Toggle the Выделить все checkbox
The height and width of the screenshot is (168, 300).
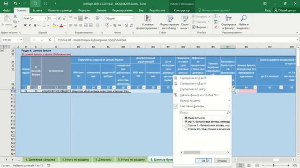(x=186, y=118)
